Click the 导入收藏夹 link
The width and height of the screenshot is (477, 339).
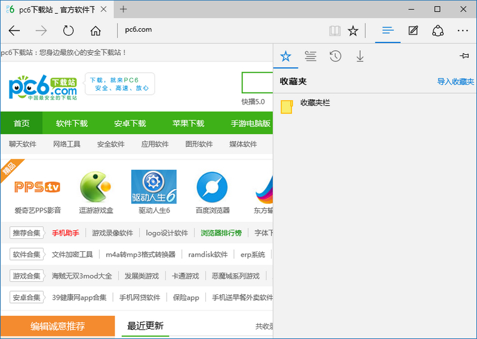456,82
